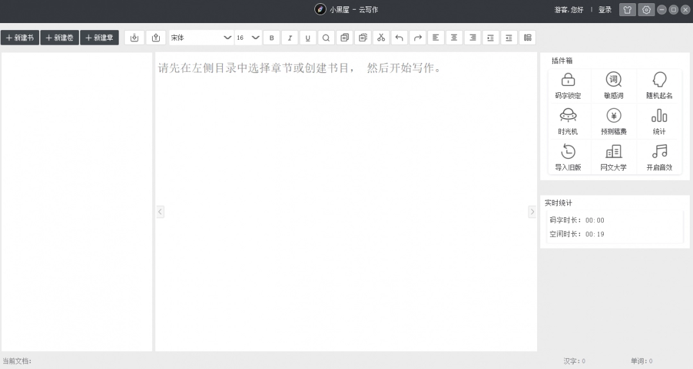Image resolution: width=693 pixels, height=369 pixels.
Task: Open the 统计 statistics plugin
Action: [x=659, y=121]
